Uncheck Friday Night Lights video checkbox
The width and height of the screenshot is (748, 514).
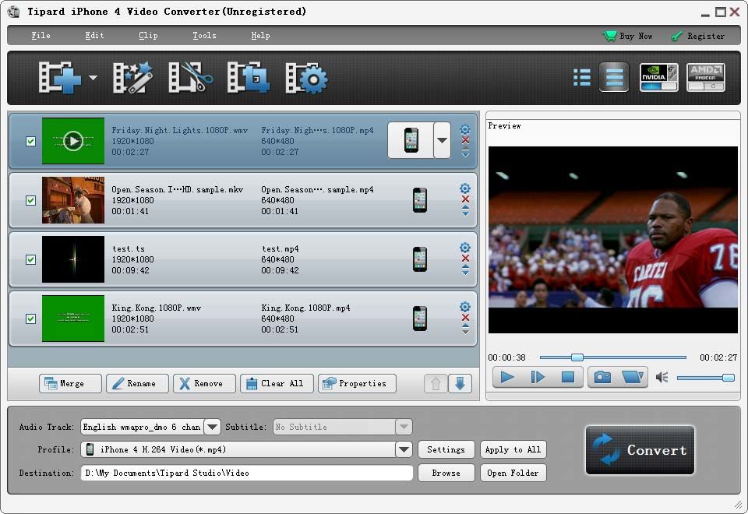coord(30,141)
